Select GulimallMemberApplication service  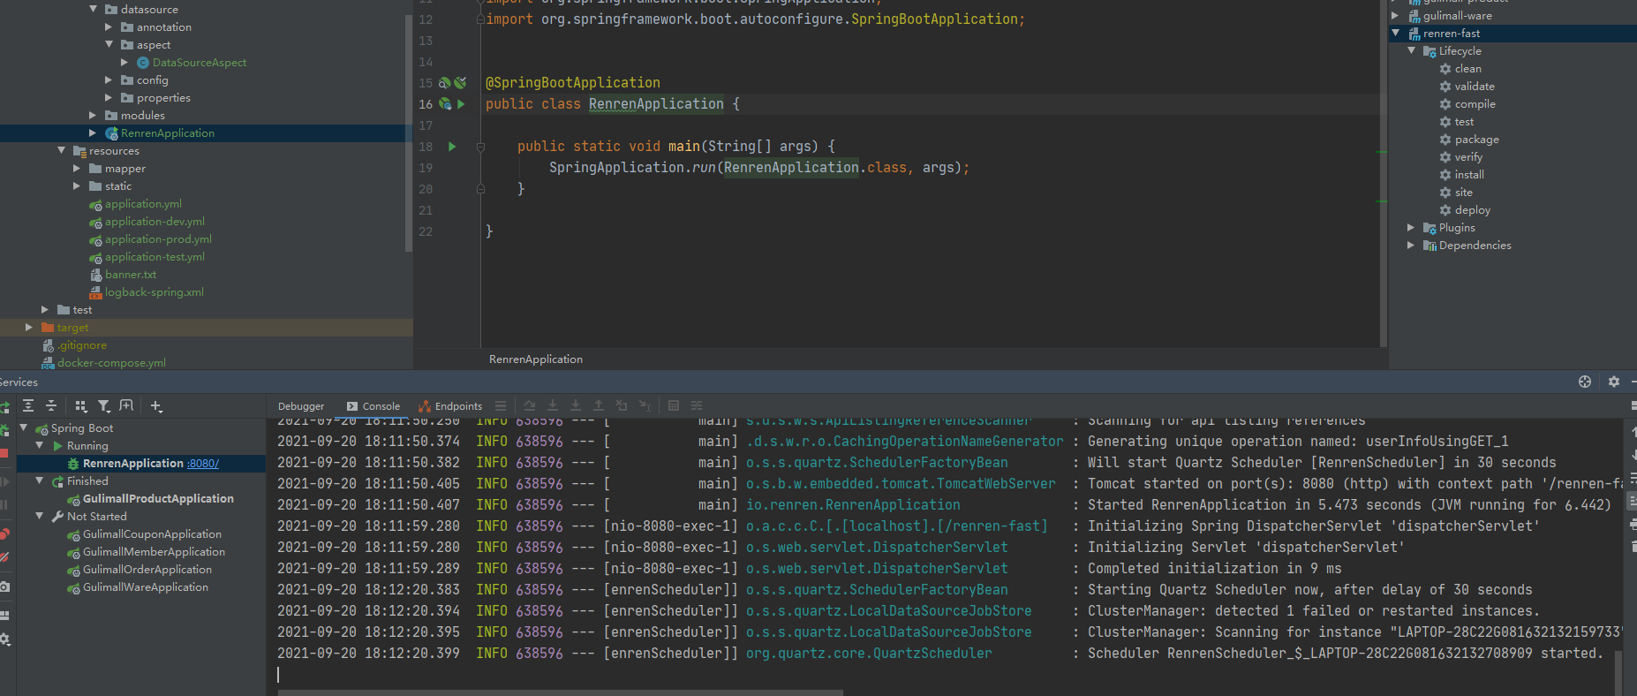pyautogui.click(x=154, y=552)
